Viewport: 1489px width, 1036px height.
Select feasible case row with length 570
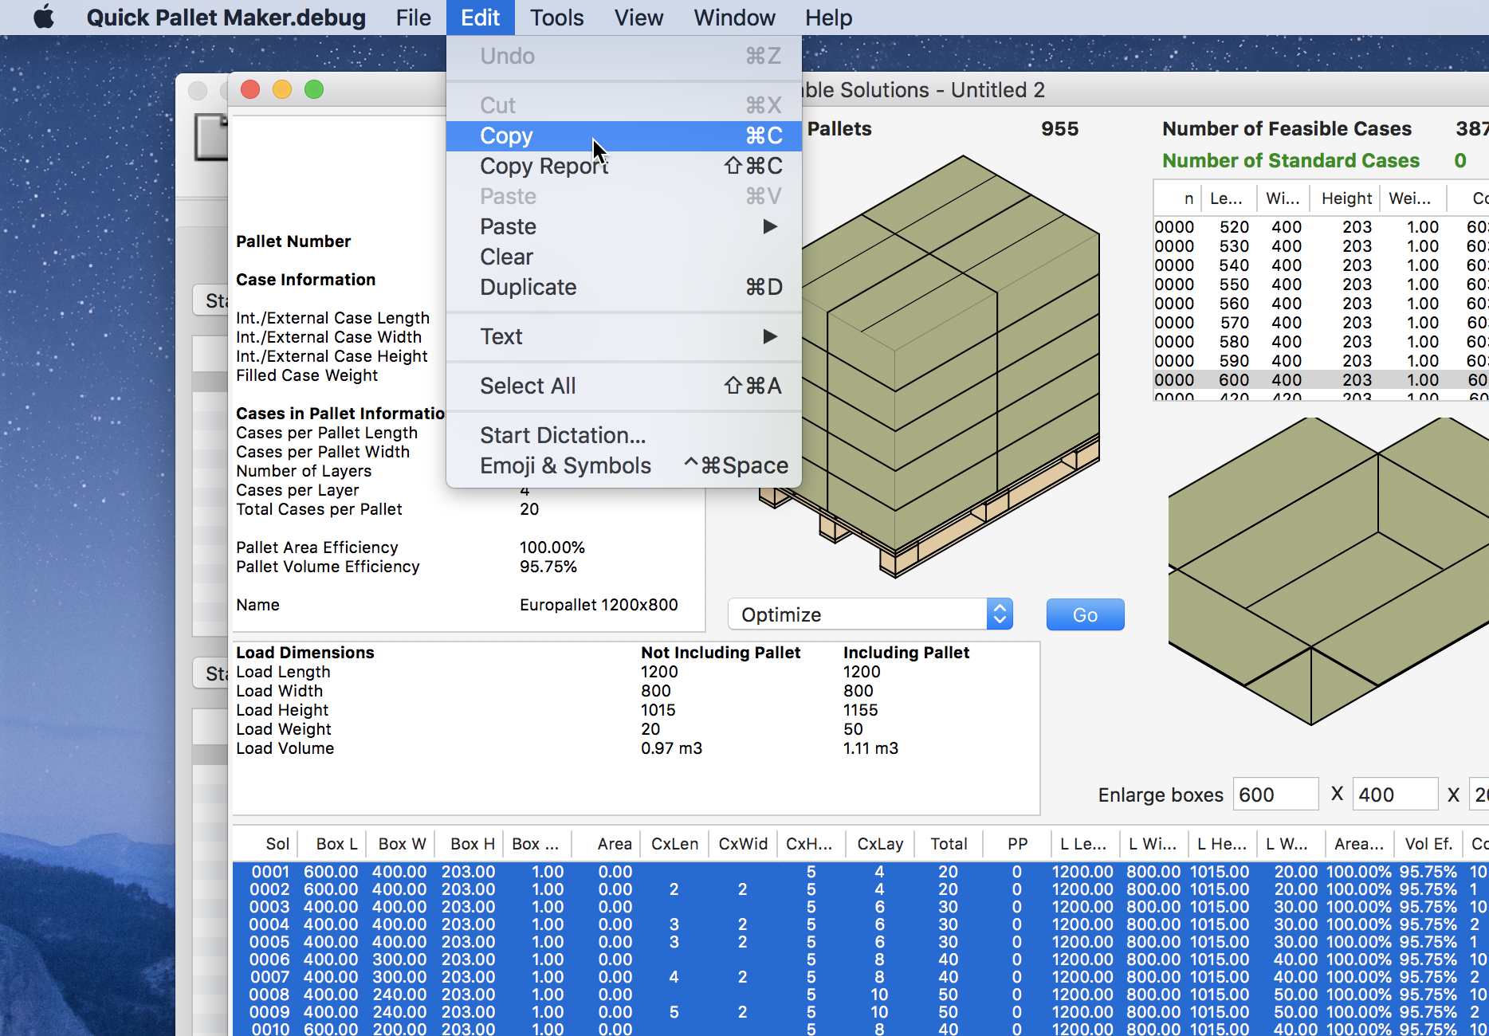pyautogui.click(x=1321, y=323)
